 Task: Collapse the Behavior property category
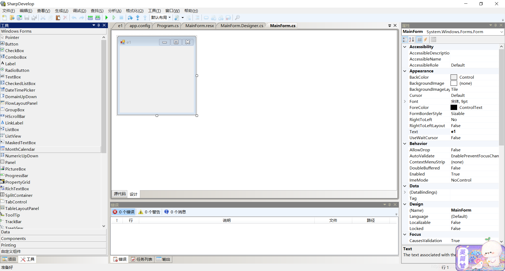tap(405, 144)
